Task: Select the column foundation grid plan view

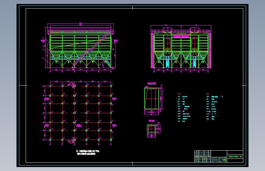Action: click(x=80, y=113)
